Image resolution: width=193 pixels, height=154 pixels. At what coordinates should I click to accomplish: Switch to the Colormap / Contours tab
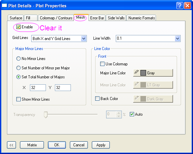pyautogui.click(x=56, y=18)
